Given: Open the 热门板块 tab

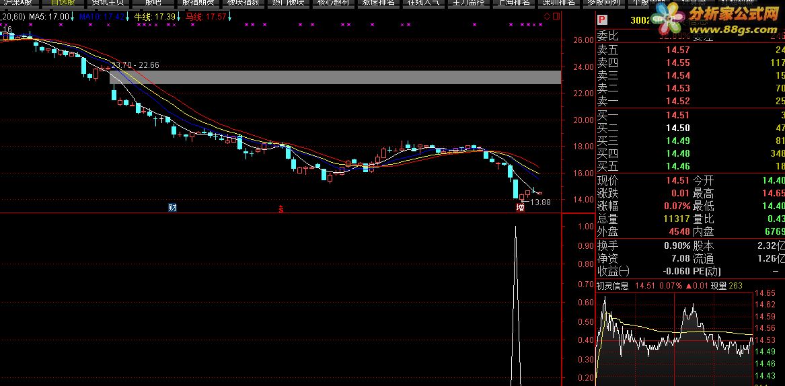Looking at the screenshot, I should tap(288, 3).
